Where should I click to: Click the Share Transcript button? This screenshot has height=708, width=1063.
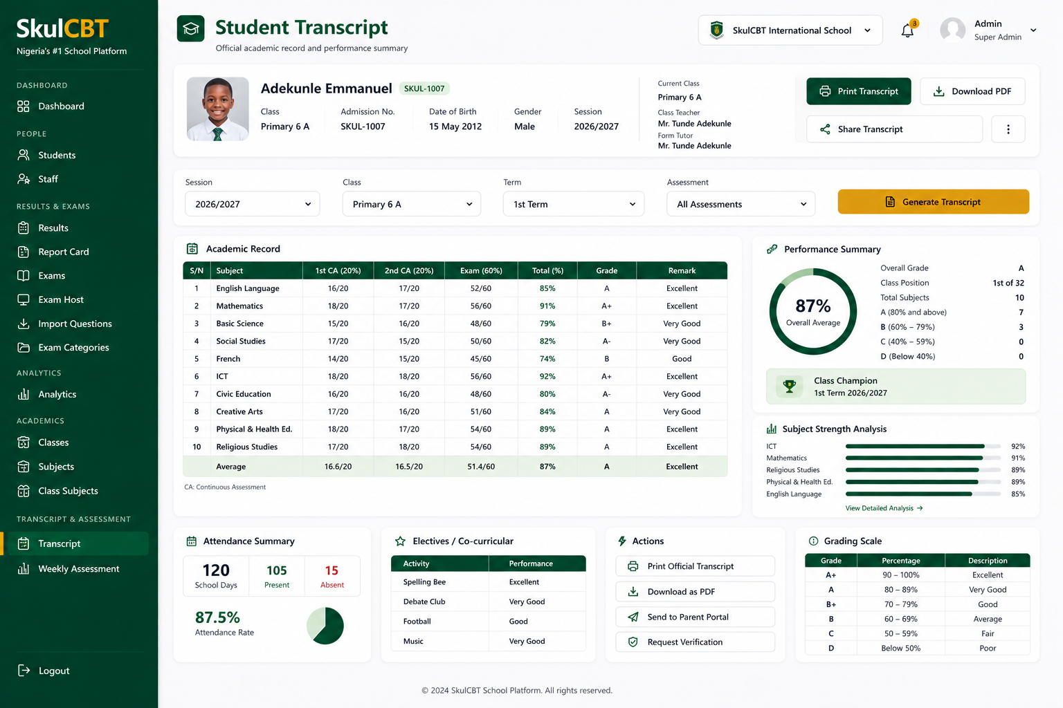pos(894,129)
